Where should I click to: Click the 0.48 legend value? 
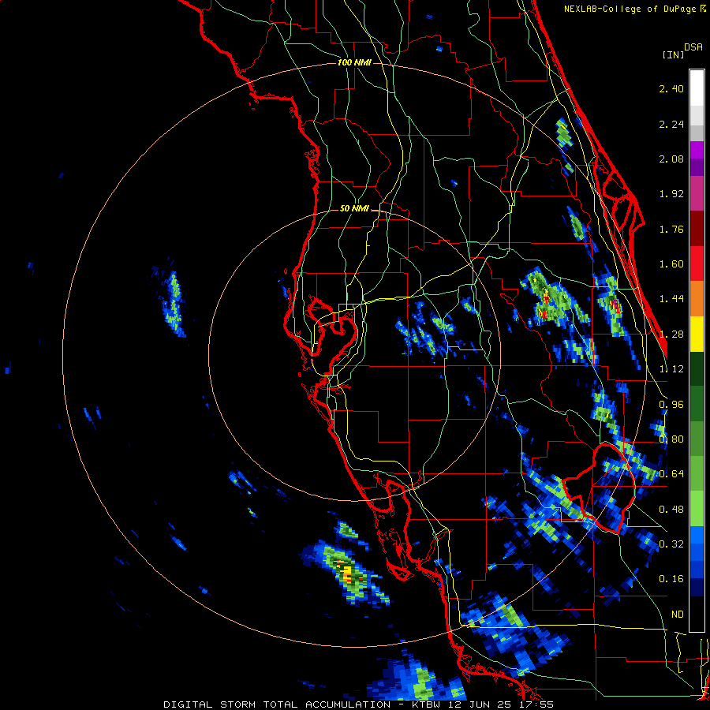point(671,510)
